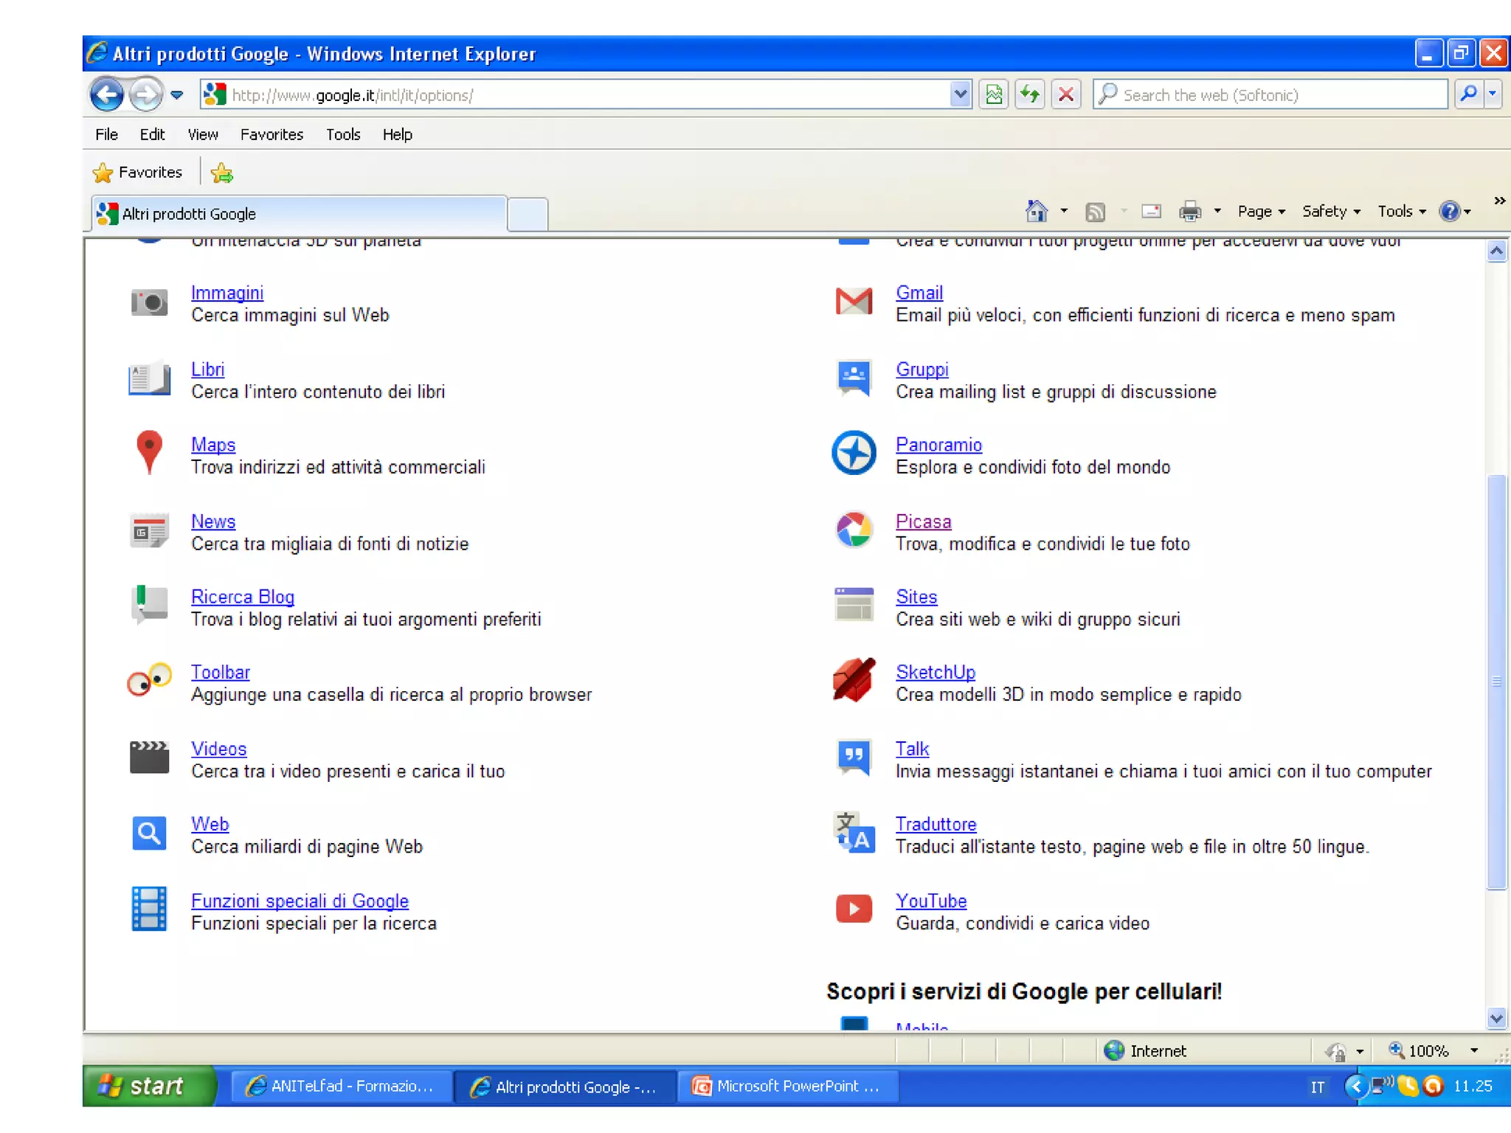Image resolution: width=1511 pixels, height=1133 pixels.
Task: Open the Traduttore link
Action: click(936, 824)
